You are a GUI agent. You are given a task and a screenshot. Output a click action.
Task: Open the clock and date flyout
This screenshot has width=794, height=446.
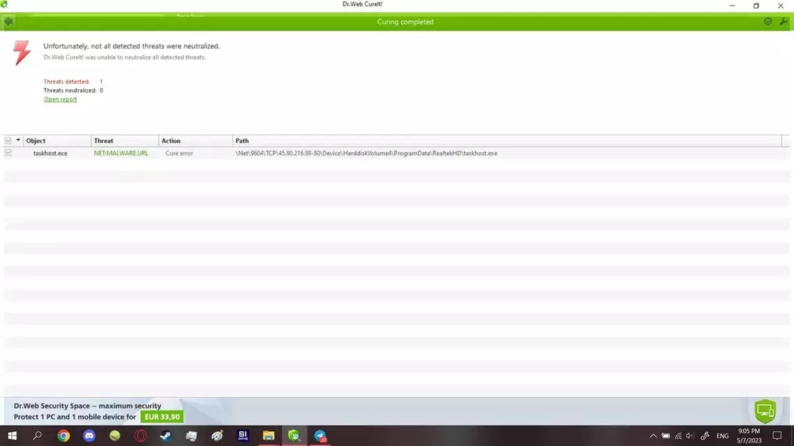749,436
